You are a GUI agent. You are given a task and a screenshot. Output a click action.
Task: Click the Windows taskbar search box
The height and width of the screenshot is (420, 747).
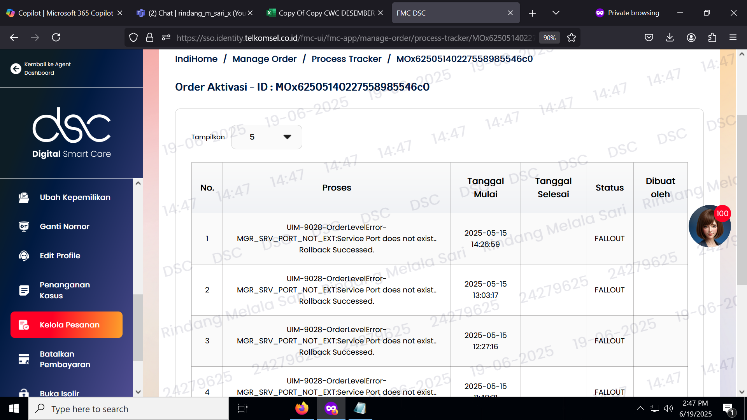[128, 409]
